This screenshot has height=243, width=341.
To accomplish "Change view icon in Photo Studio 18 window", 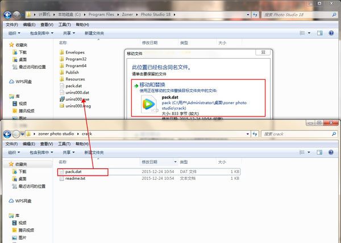I will (x=302, y=33).
